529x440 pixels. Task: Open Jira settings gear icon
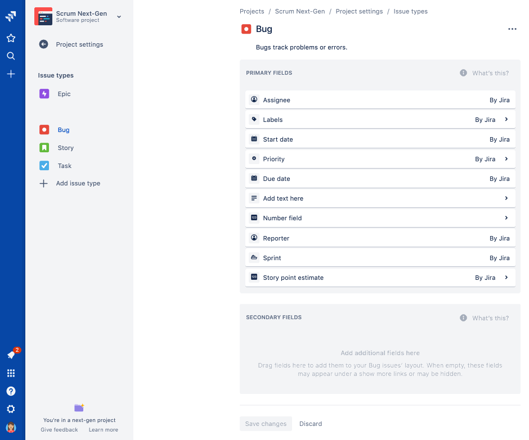11,409
